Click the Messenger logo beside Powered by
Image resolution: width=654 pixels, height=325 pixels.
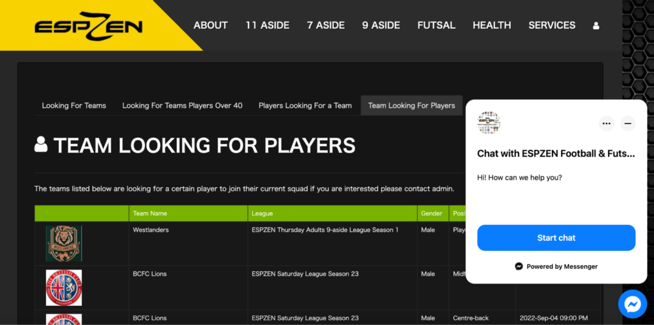(x=519, y=266)
